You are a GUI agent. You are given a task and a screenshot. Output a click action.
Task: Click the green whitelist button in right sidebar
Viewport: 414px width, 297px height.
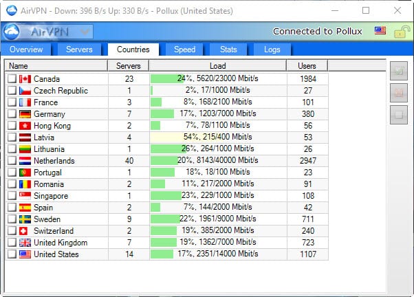[x=398, y=71]
